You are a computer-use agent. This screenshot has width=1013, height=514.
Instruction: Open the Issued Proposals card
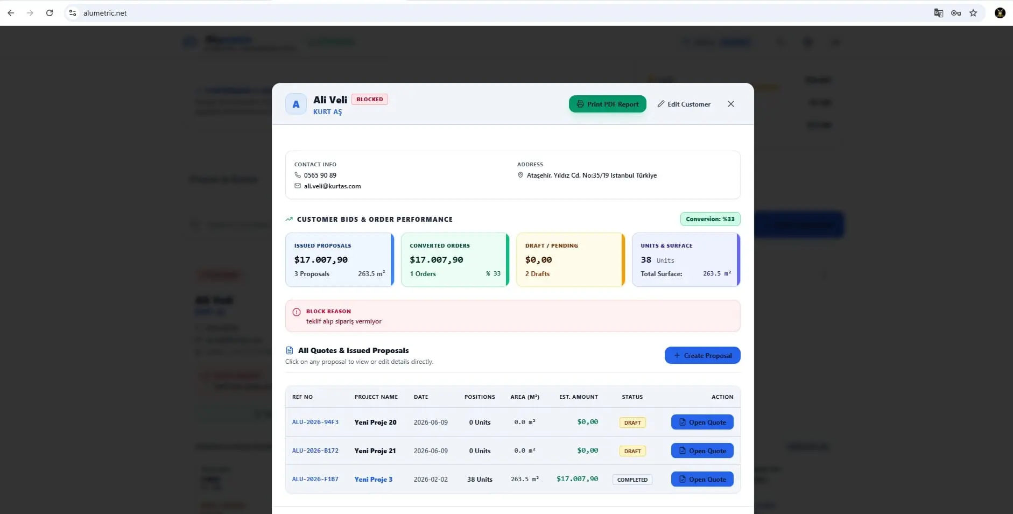click(x=340, y=259)
